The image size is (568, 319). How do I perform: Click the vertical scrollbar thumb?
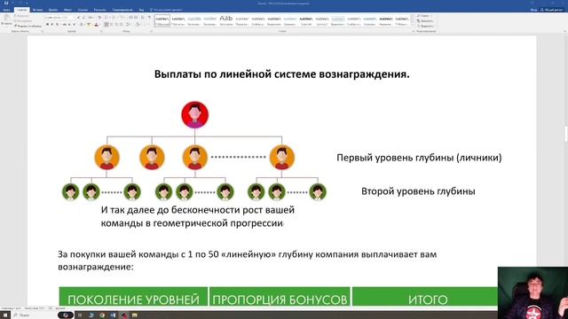566,134
